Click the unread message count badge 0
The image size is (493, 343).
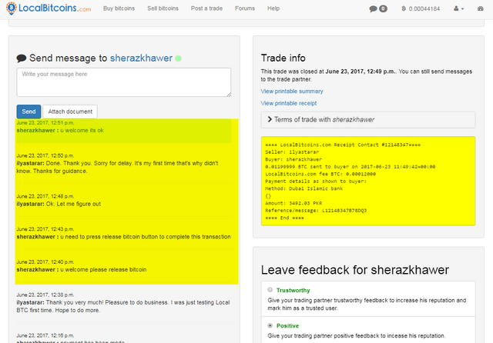383,8
